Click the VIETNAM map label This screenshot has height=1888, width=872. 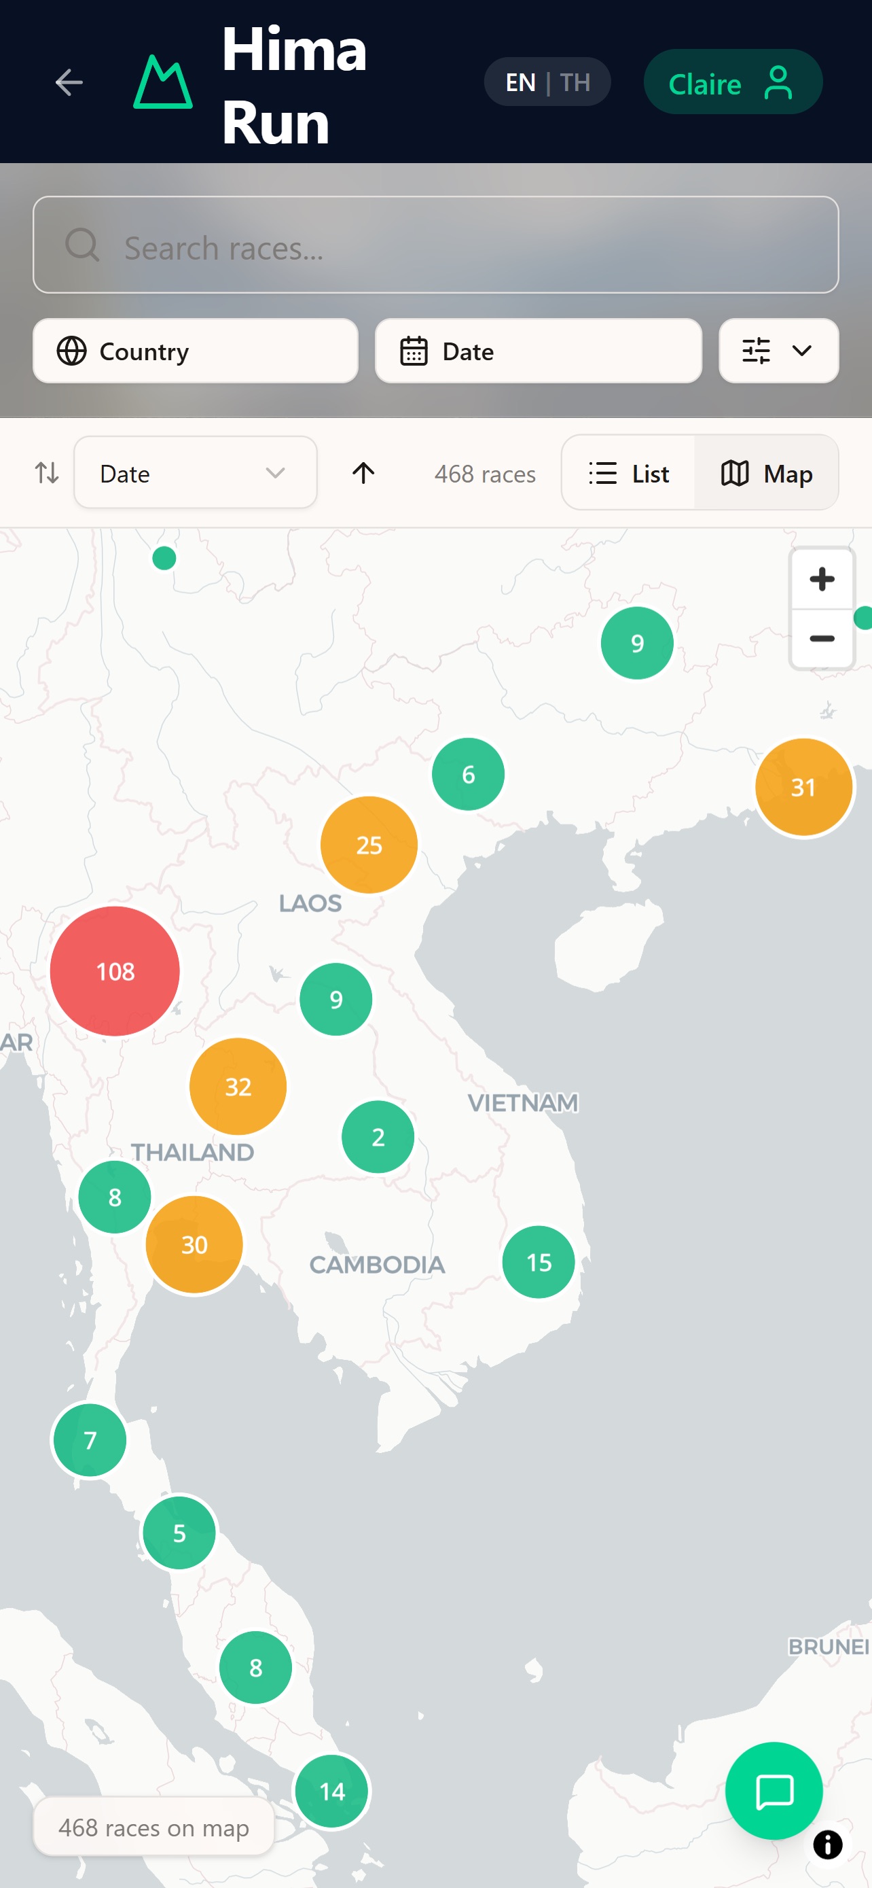[x=524, y=1102]
